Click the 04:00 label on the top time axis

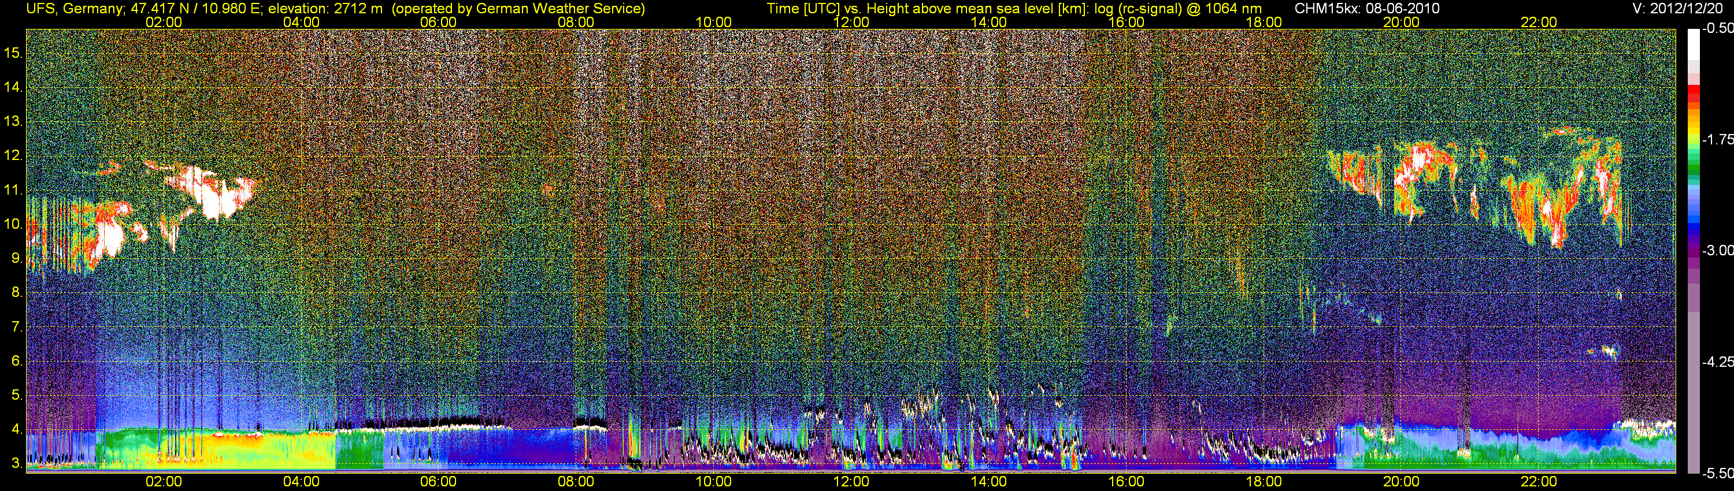click(x=301, y=22)
